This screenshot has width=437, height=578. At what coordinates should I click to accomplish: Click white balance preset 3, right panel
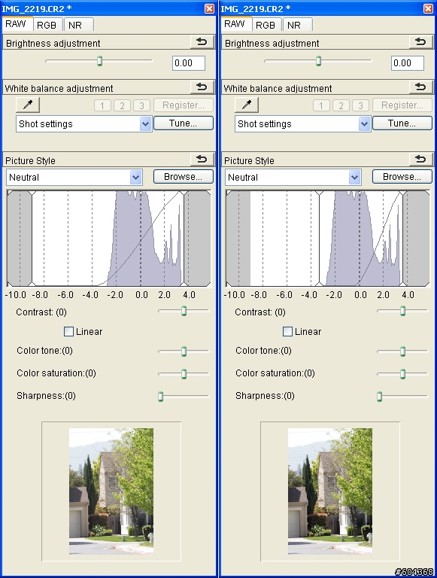point(360,106)
